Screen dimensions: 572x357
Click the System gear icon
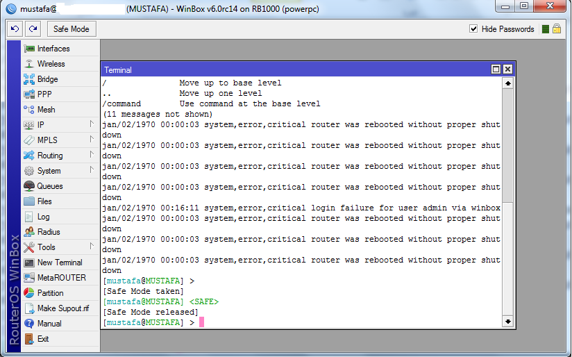pyautogui.click(x=29, y=171)
